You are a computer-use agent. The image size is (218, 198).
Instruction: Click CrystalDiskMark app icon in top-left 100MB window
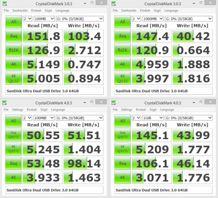tap(5, 3)
